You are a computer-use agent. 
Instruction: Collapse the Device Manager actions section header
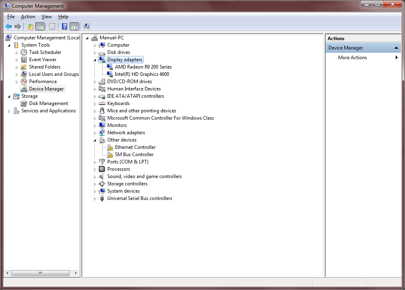tap(396, 48)
